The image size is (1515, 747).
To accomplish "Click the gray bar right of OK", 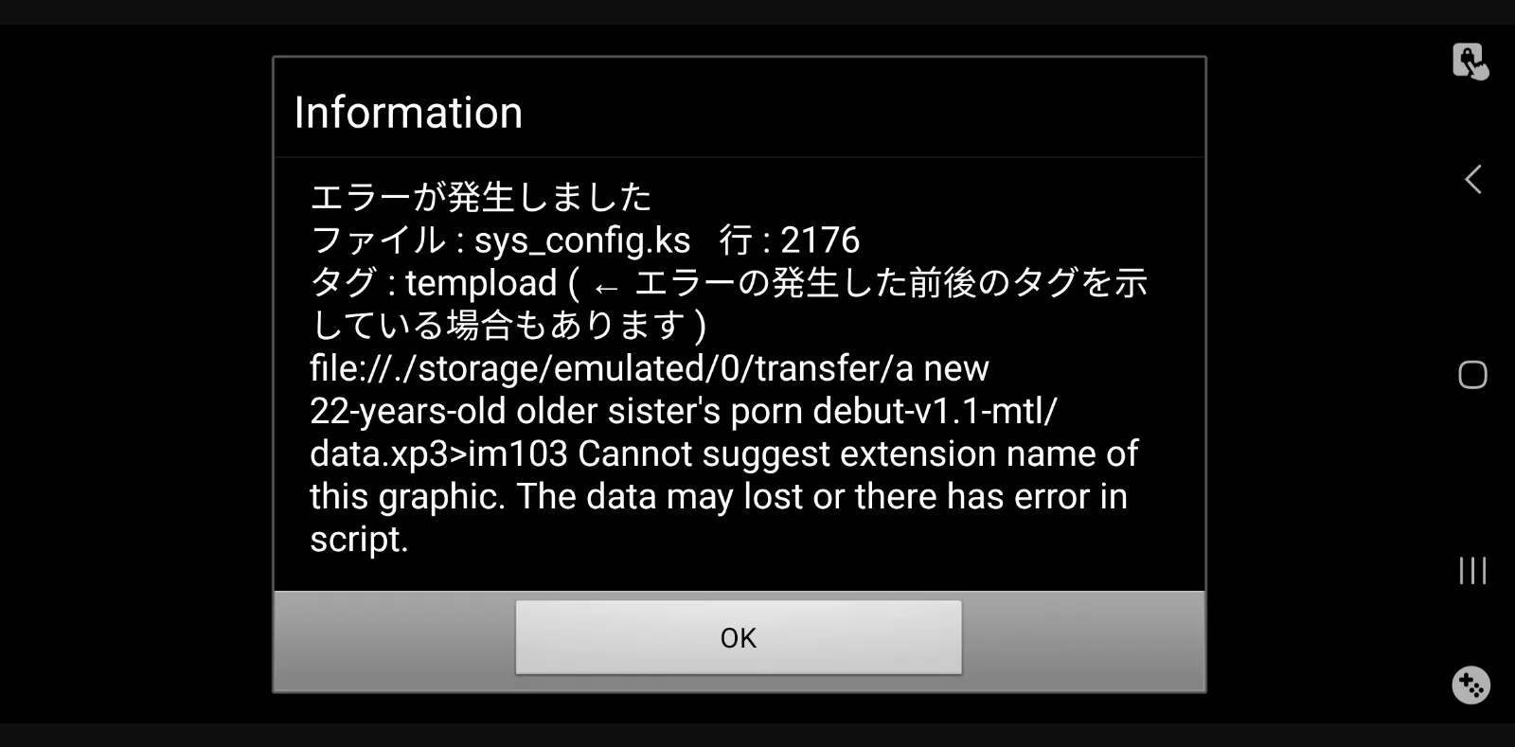I will (x=1083, y=641).
